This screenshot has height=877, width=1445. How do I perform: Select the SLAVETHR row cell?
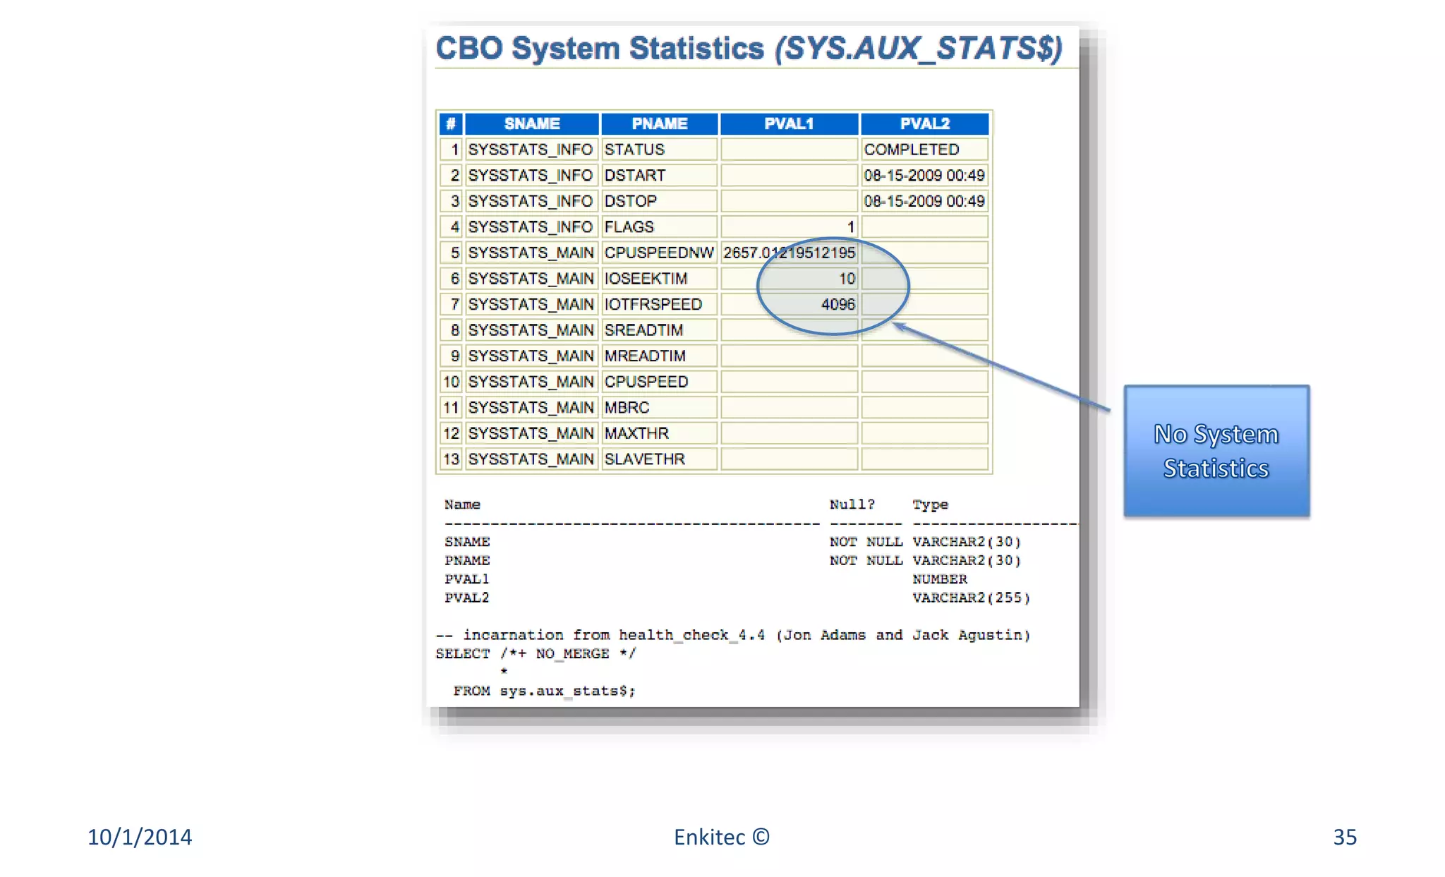[644, 459]
